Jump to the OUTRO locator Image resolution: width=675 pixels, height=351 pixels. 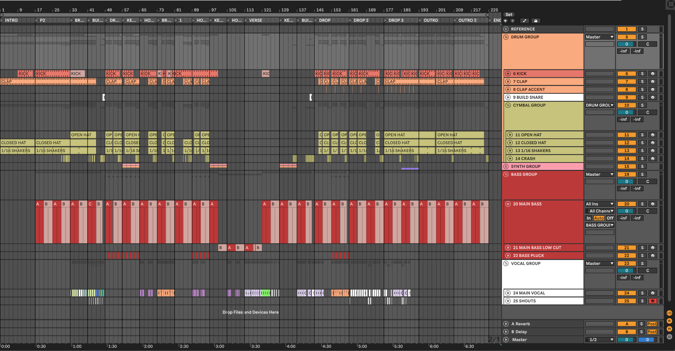coord(429,20)
